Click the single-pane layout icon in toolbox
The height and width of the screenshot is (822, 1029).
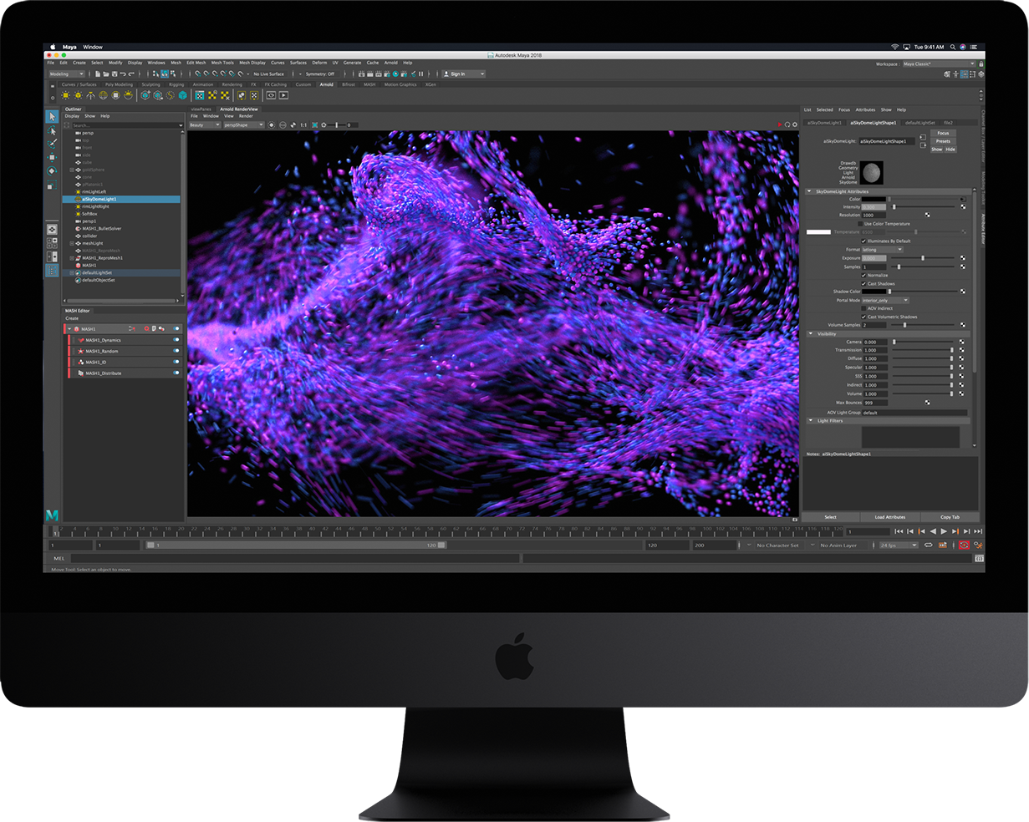tap(52, 229)
